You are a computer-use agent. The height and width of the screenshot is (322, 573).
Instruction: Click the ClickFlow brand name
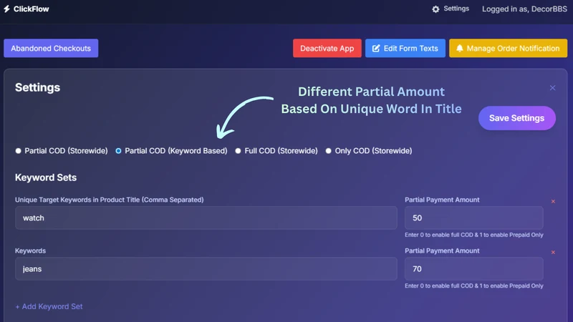point(31,9)
